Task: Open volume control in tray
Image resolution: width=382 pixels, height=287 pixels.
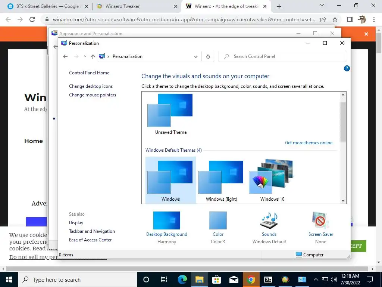Action: (334, 280)
